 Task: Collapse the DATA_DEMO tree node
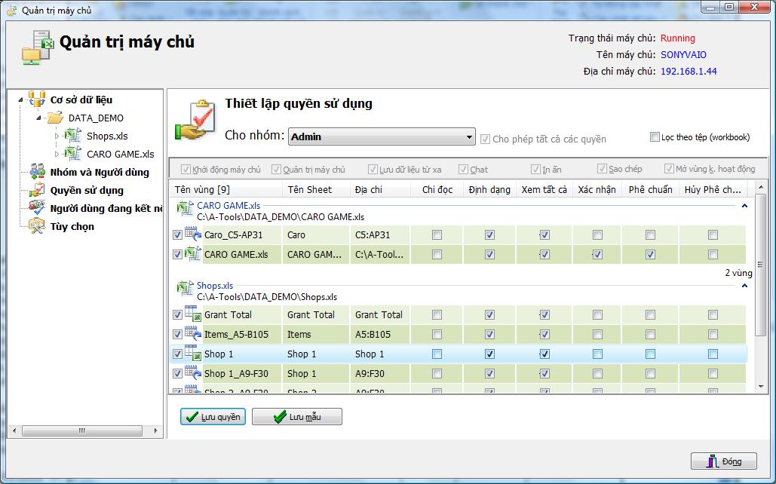tap(39, 118)
